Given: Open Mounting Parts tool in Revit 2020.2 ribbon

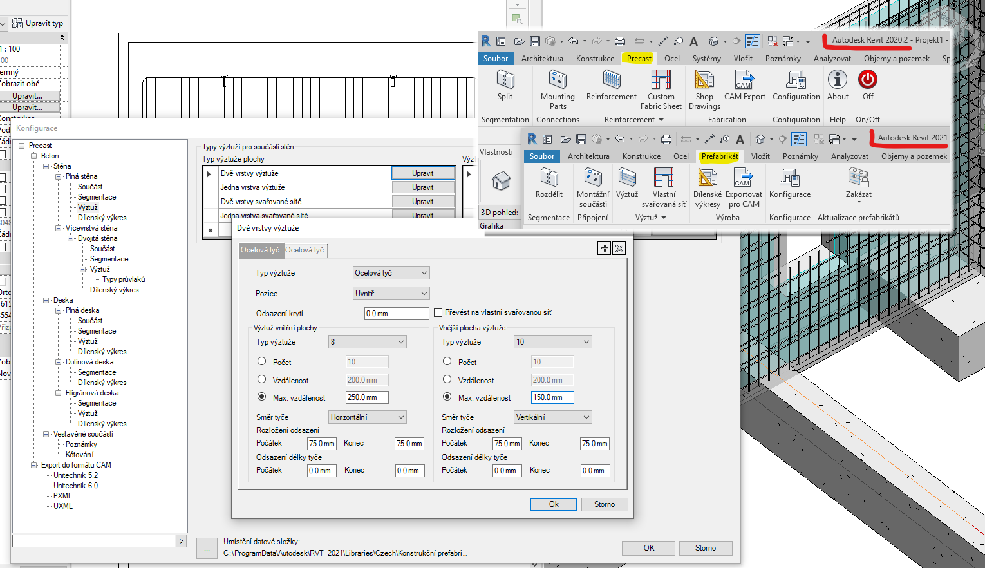Looking at the screenshot, I should pos(558,80).
